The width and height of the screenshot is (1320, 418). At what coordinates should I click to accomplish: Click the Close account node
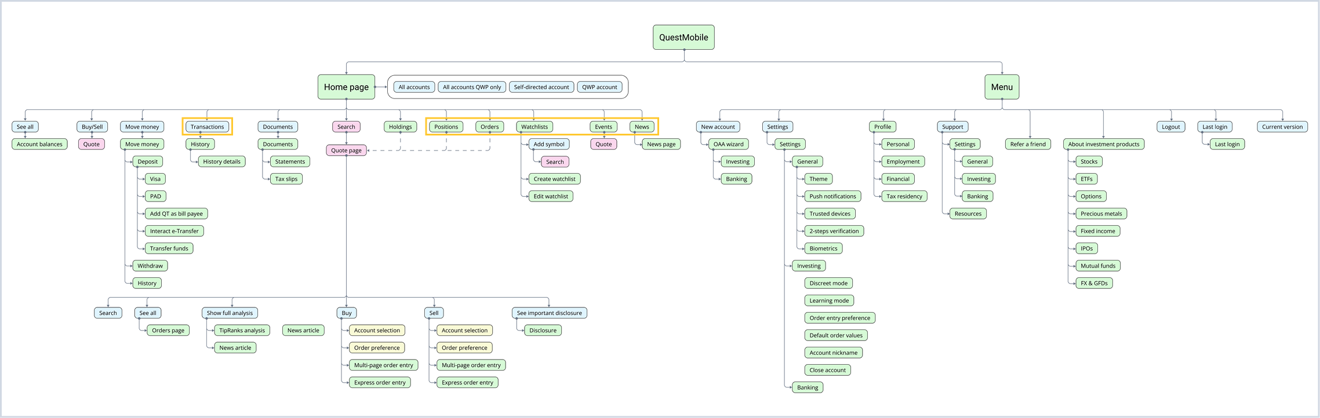(x=827, y=370)
